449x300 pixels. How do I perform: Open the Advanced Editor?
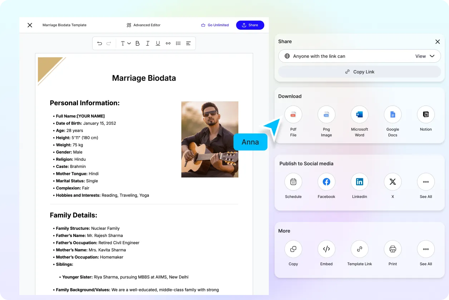pos(144,25)
